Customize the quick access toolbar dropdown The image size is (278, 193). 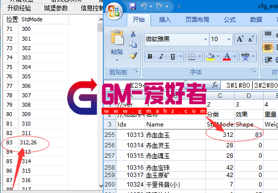pyautogui.click(x=179, y=6)
